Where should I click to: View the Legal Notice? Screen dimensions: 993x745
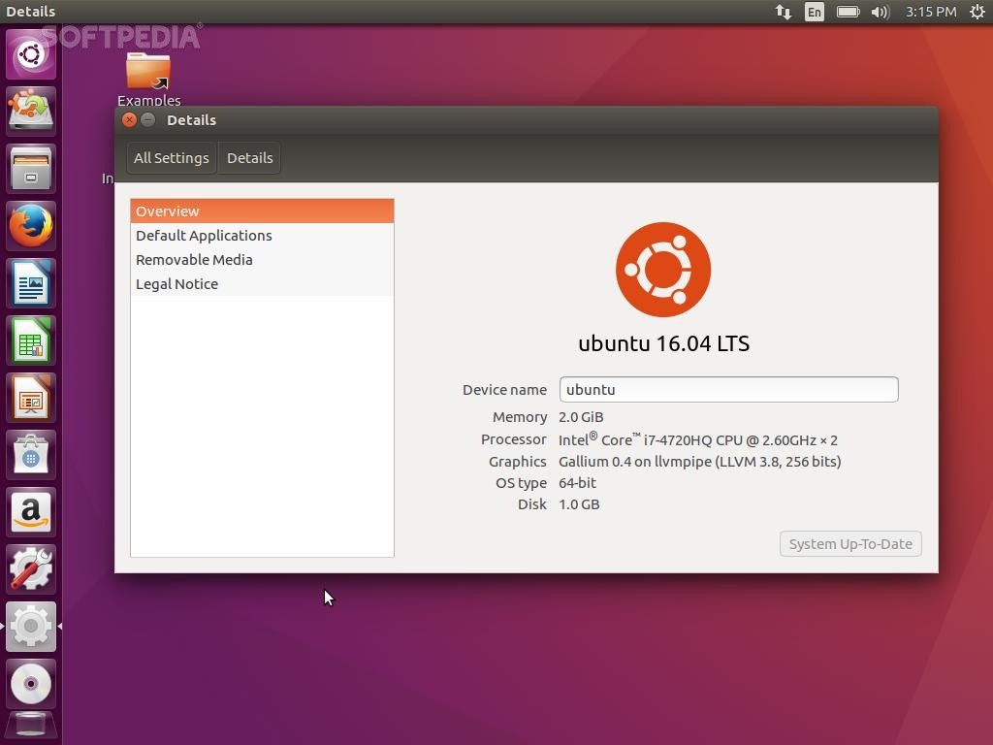176,283
